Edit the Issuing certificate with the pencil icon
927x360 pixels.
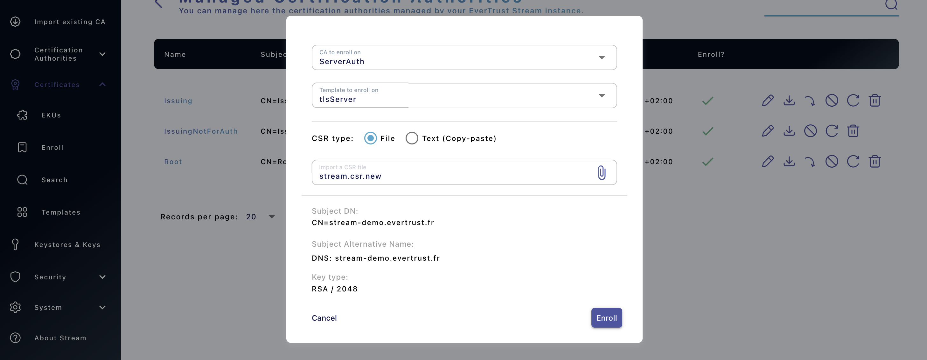pos(768,101)
